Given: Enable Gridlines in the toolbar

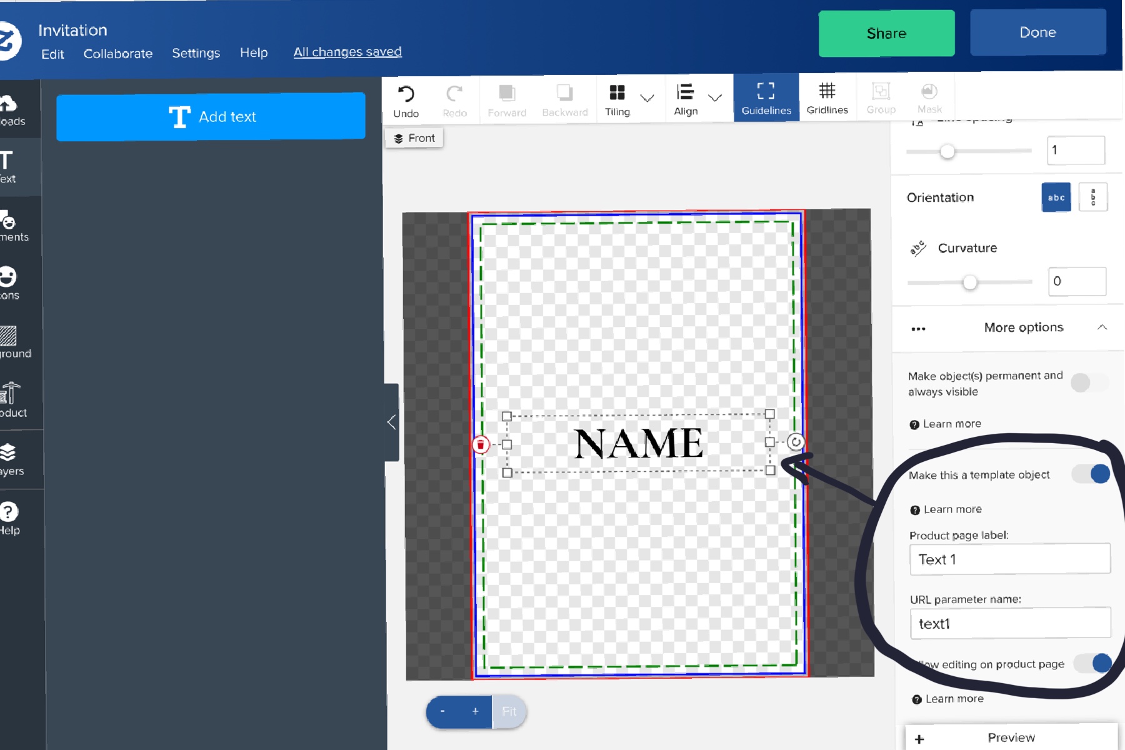Looking at the screenshot, I should tap(827, 99).
